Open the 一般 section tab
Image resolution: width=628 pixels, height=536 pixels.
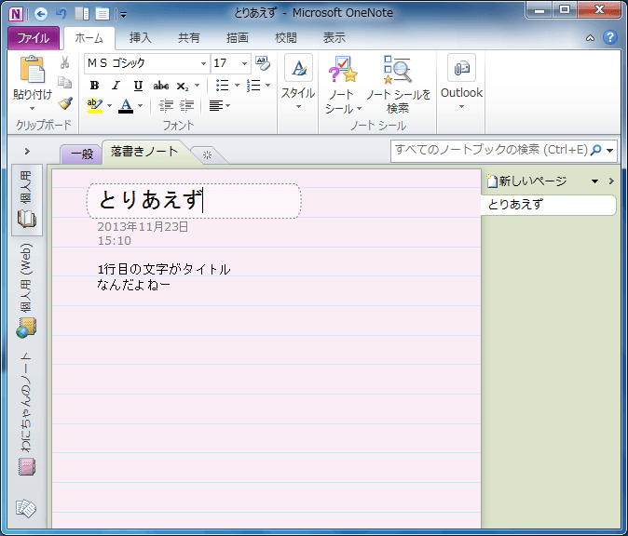[82, 154]
